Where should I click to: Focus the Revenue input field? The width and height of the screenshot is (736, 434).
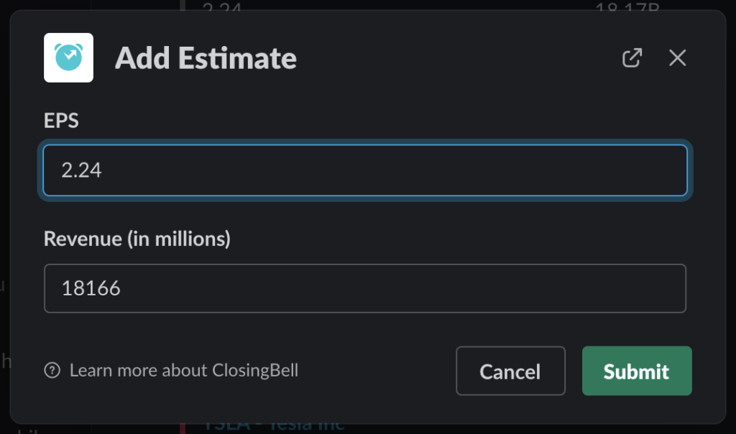pyautogui.click(x=365, y=288)
